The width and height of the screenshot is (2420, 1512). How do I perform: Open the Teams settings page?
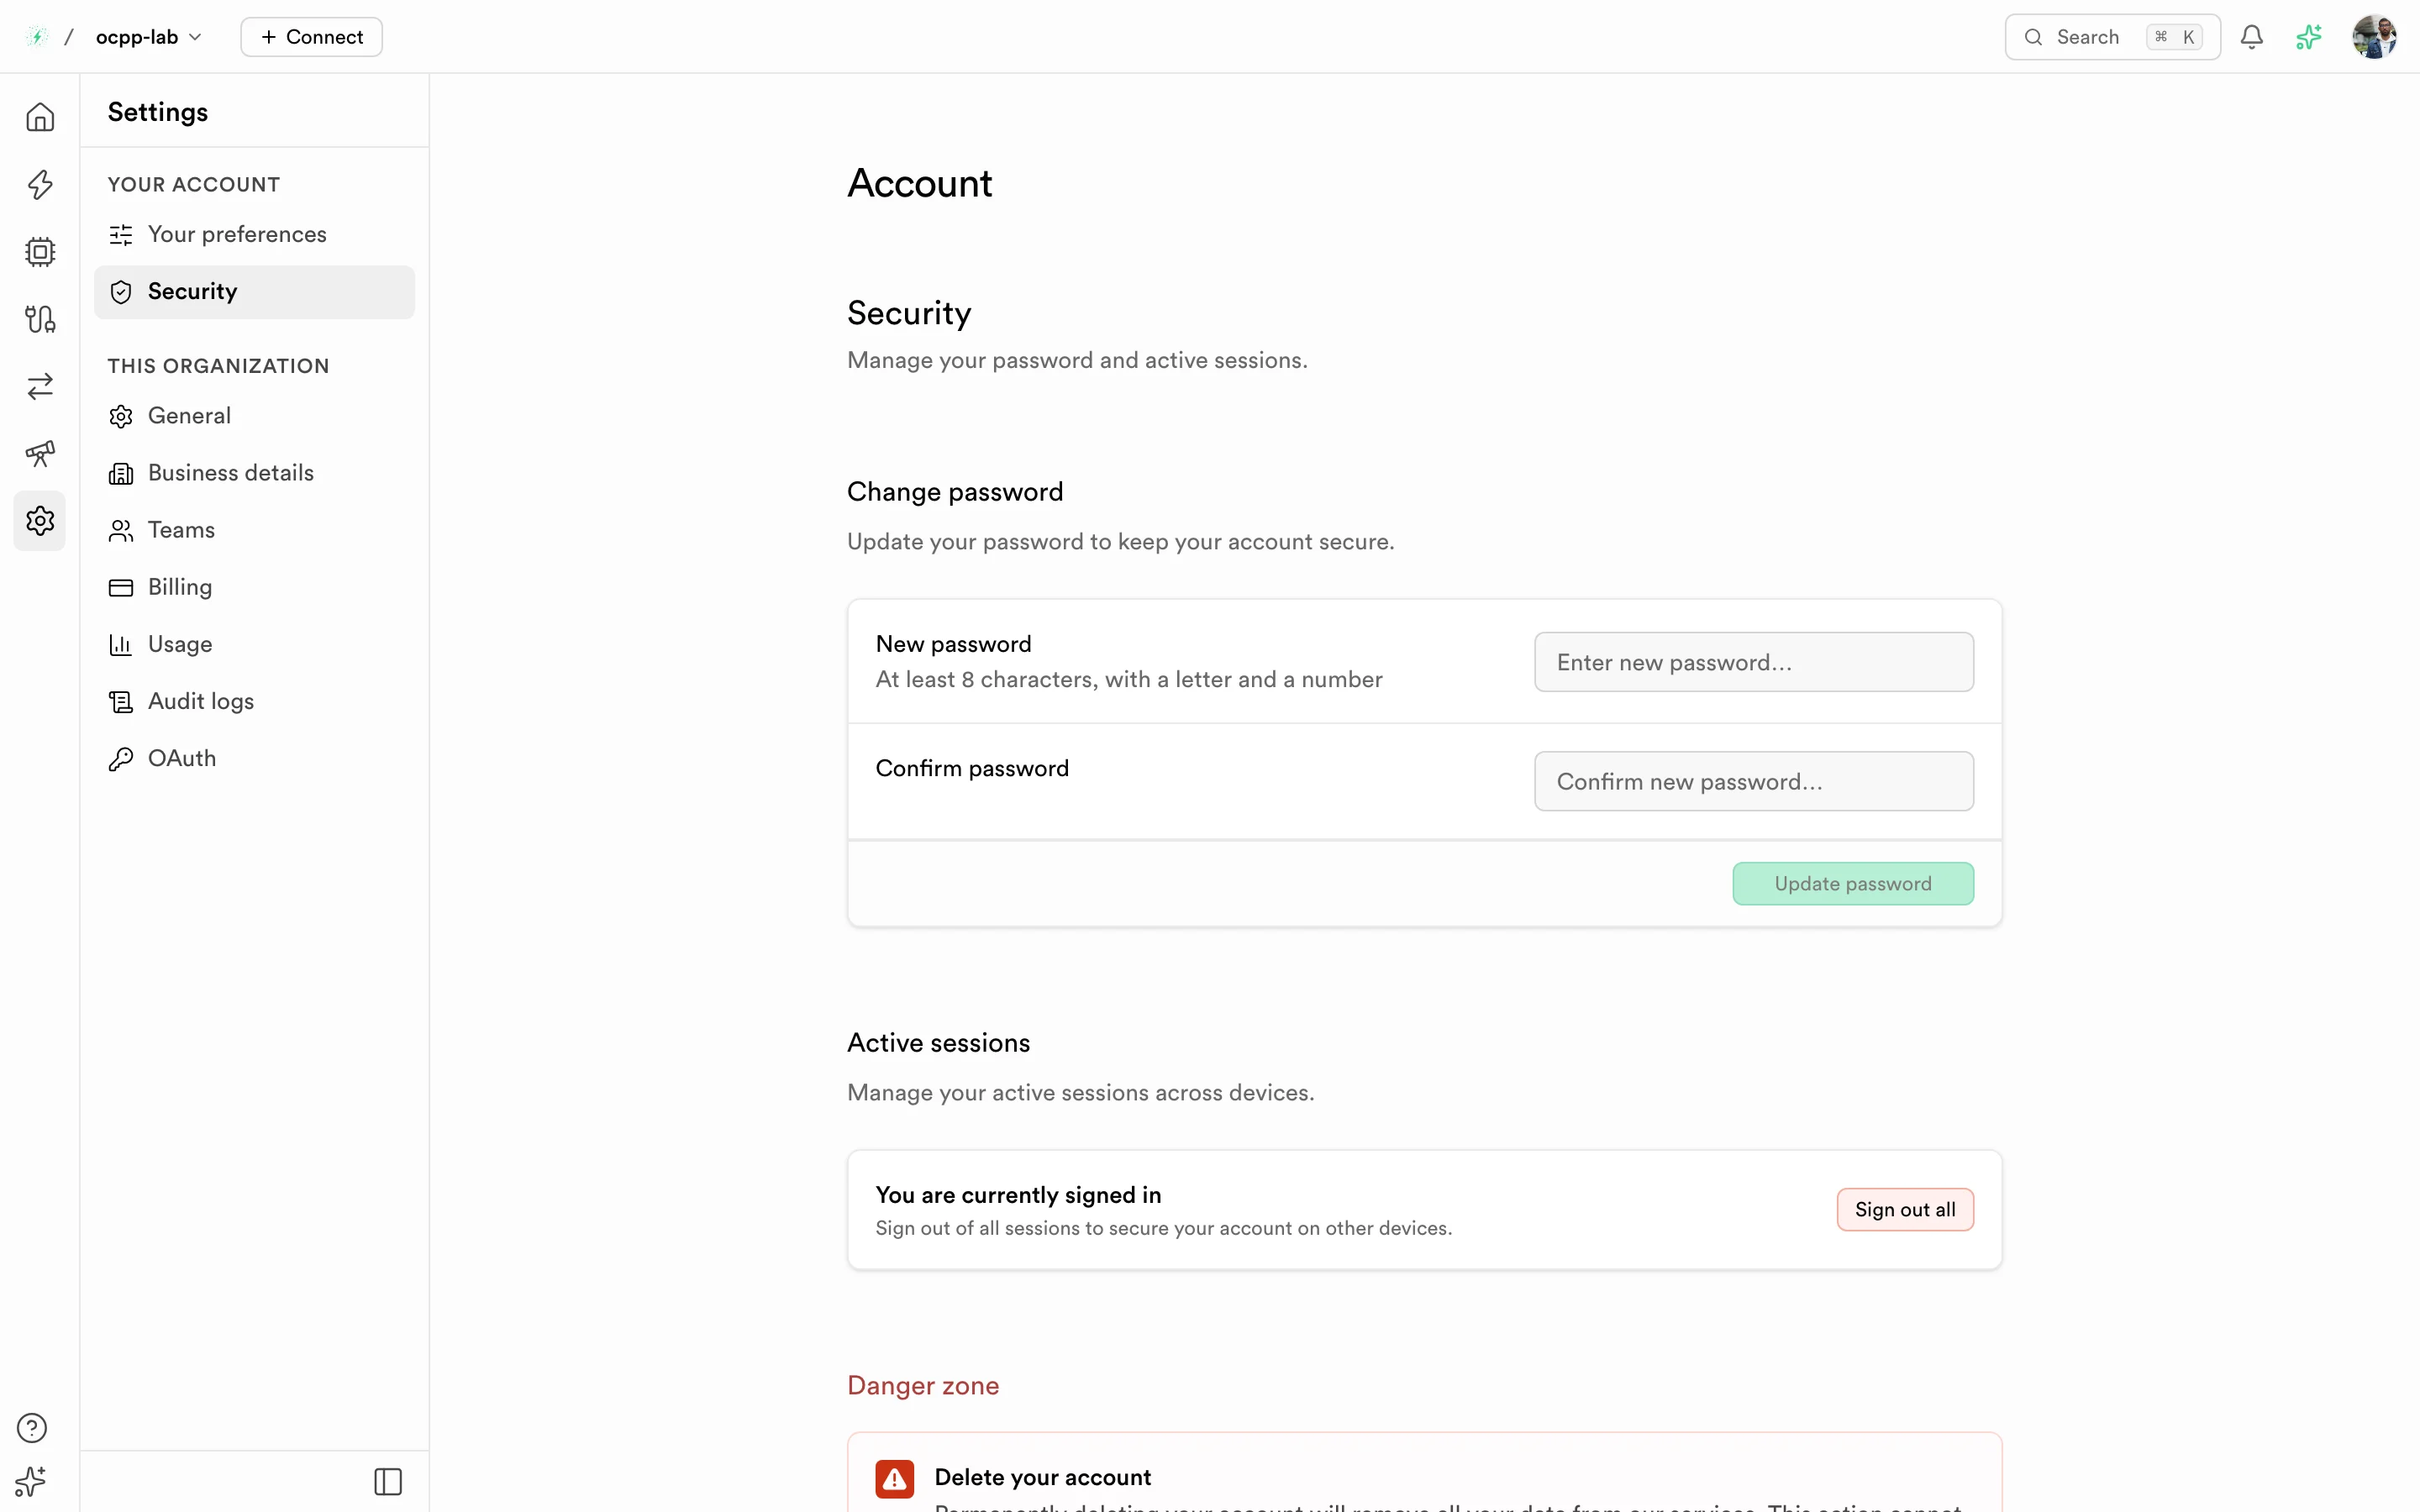tap(254, 530)
